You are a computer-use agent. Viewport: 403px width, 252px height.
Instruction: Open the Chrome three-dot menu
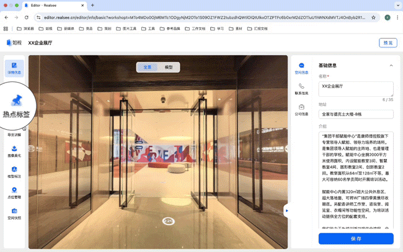(397, 17)
